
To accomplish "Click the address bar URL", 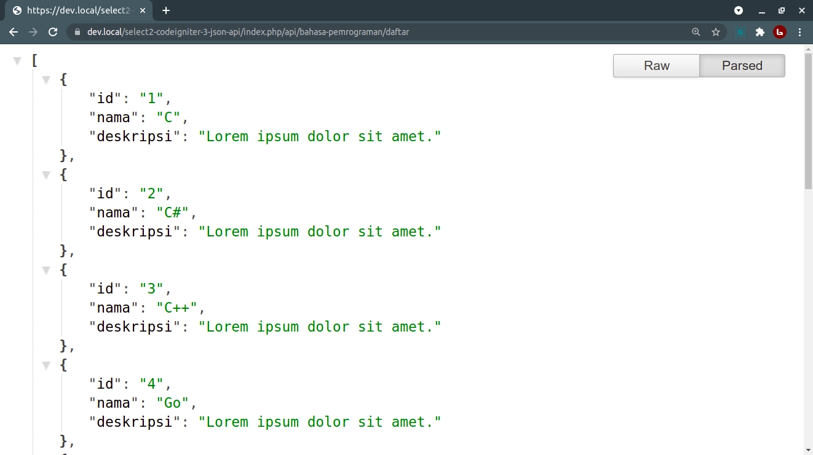I will pos(248,32).
